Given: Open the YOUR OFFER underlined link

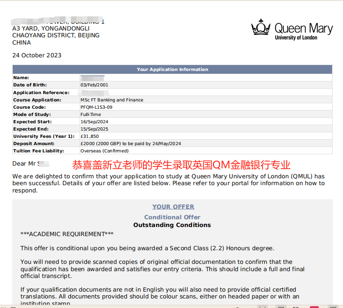Looking at the screenshot, I should click(x=173, y=207).
